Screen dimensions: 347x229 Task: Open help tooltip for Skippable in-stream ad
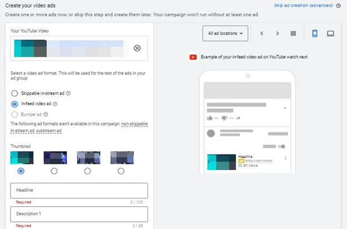pyautogui.click(x=68, y=93)
